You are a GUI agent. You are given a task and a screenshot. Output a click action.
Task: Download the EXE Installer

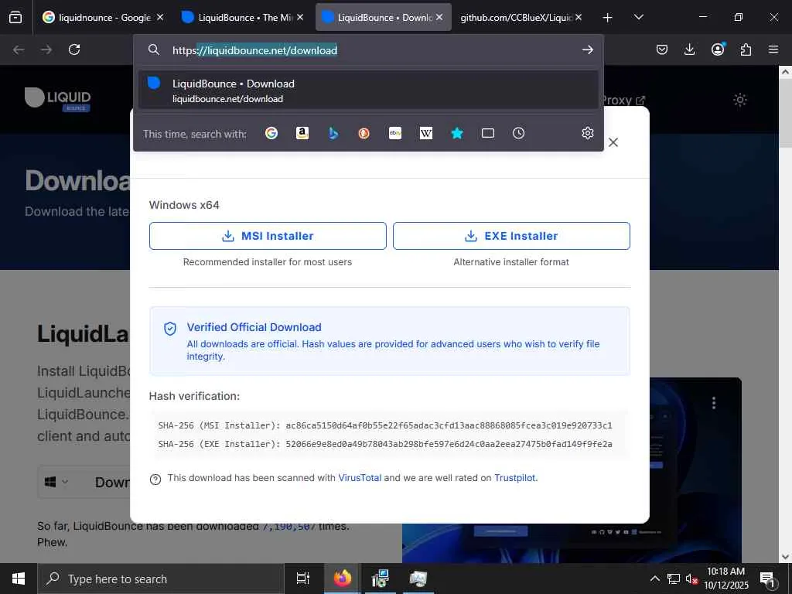511,236
